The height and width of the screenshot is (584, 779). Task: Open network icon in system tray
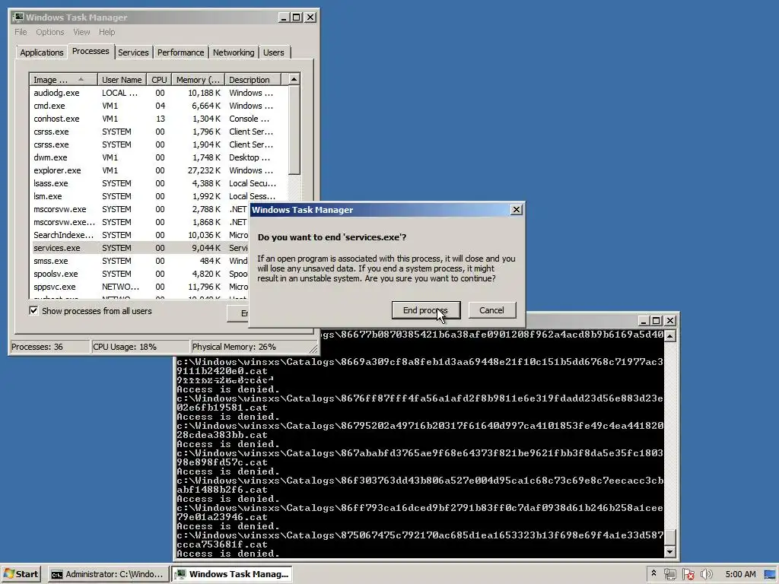[x=669, y=575]
